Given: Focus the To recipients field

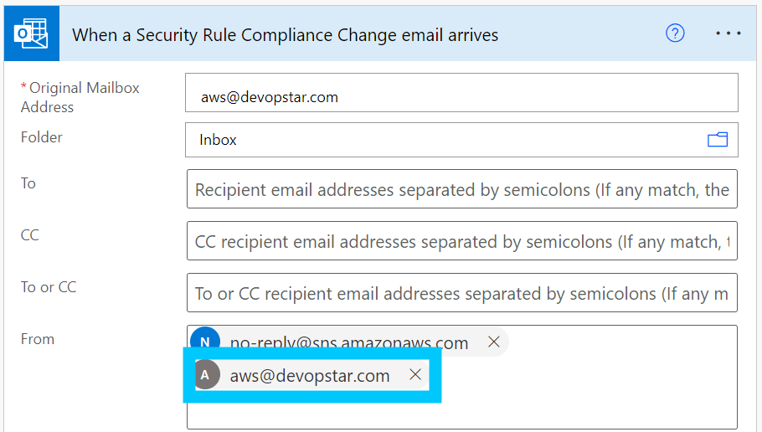Looking at the screenshot, I should click(x=461, y=190).
